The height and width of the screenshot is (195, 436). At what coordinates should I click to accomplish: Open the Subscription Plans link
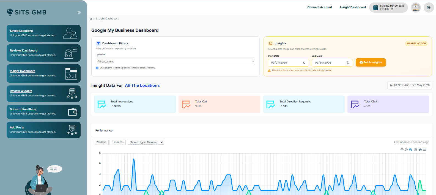click(x=23, y=109)
